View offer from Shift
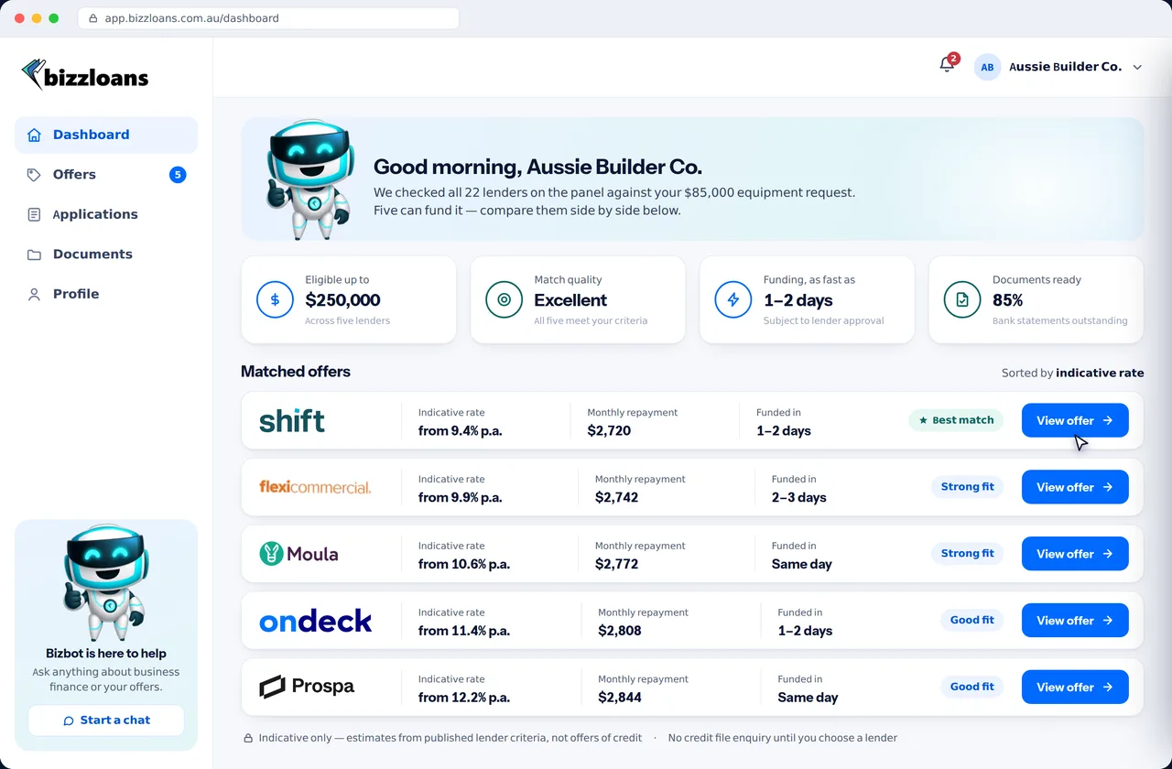This screenshot has width=1172, height=769. (1075, 420)
